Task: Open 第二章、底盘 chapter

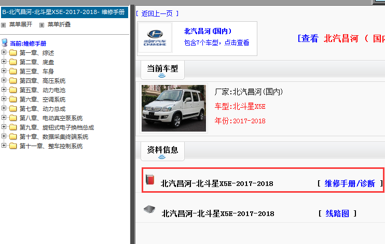Action: (37, 62)
